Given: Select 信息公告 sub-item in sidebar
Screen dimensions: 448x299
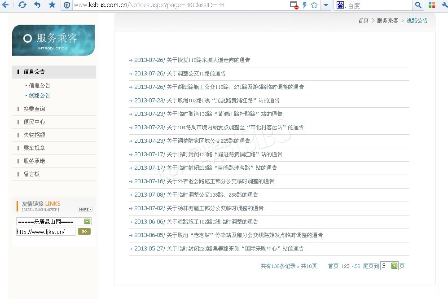Looking at the screenshot, I should point(40,85).
